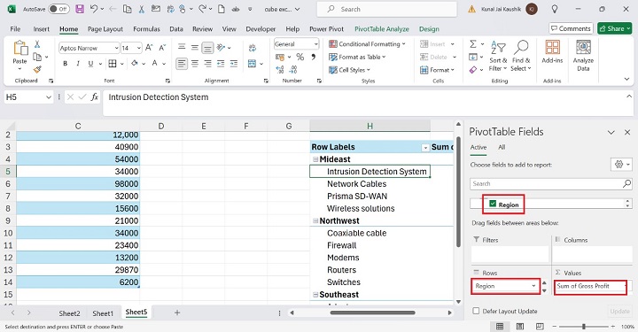
Task: Click the Comments button
Action: (571, 28)
